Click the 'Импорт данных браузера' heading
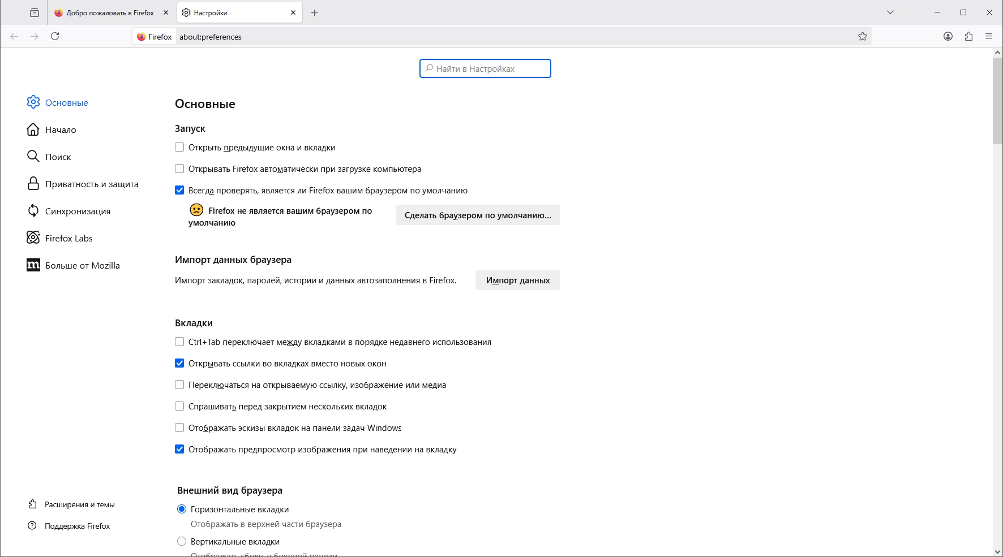The width and height of the screenshot is (1003, 557). (233, 260)
